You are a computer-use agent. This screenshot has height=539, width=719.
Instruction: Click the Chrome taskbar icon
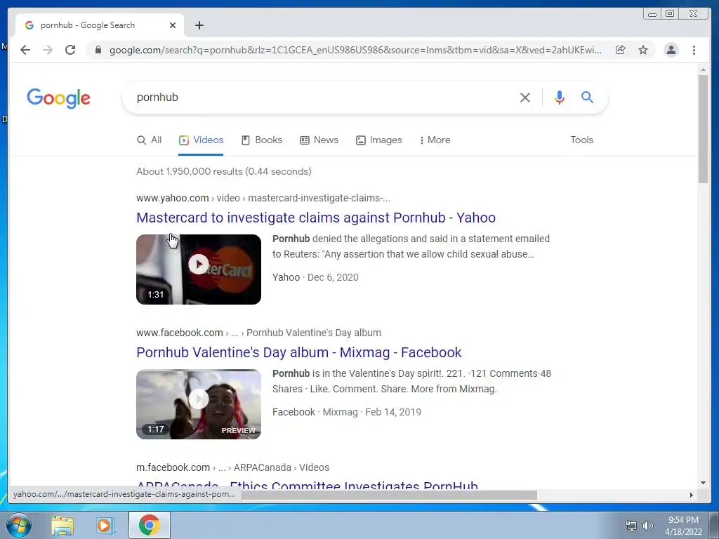point(150,526)
